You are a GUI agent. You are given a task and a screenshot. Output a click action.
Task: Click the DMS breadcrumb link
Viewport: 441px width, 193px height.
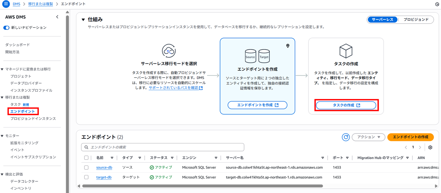16,4
